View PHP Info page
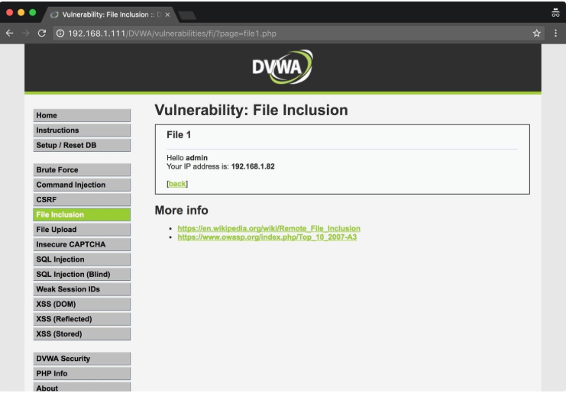This screenshot has width=566, height=393. click(x=82, y=373)
